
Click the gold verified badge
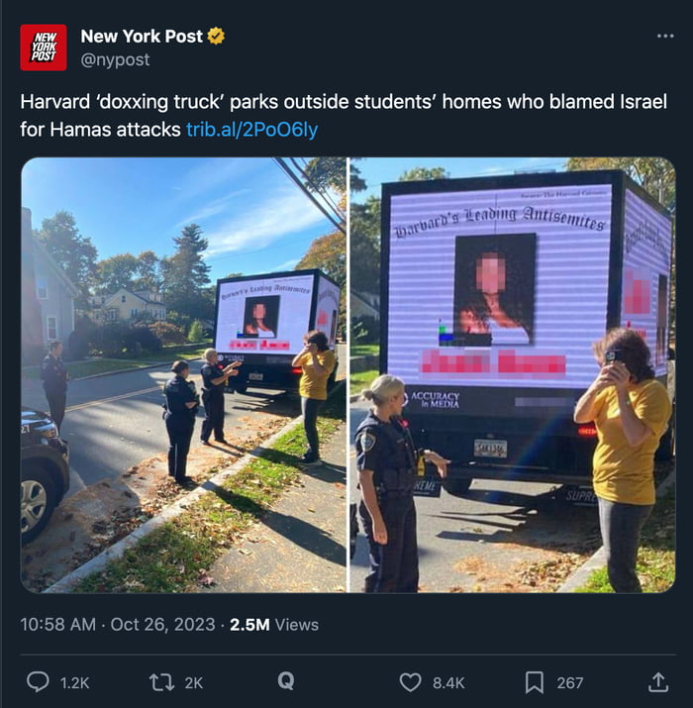coord(216,36)
